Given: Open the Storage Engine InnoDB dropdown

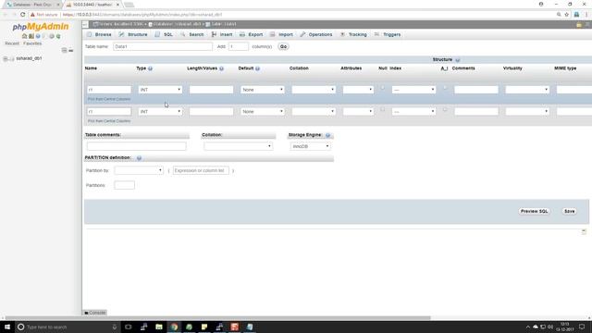Looking at the screenshot, I should pyautogui.click(x=311, y=146).
